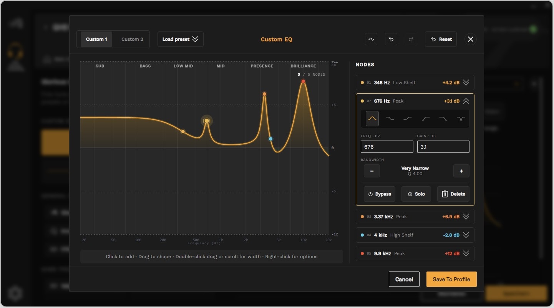
Task: Choose the high-pass filter shape icon
Action: (426, 119)
